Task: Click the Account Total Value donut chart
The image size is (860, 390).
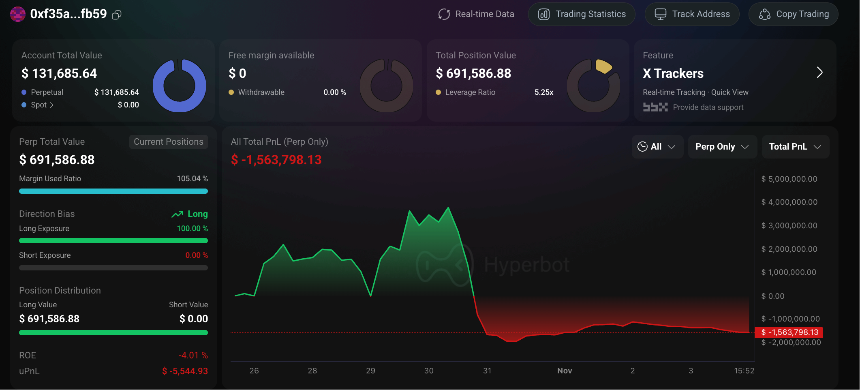Action: pyautogui.click(x=180, y=85)
